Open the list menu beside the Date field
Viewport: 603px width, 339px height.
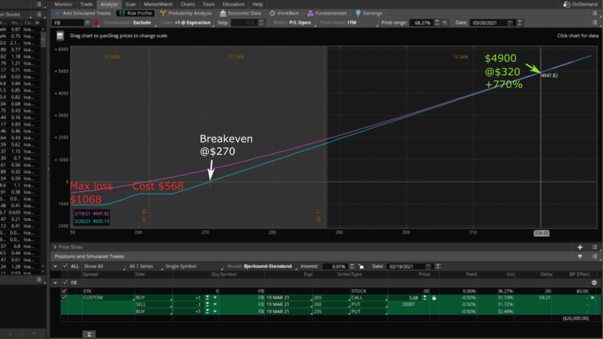click(595, 23)
